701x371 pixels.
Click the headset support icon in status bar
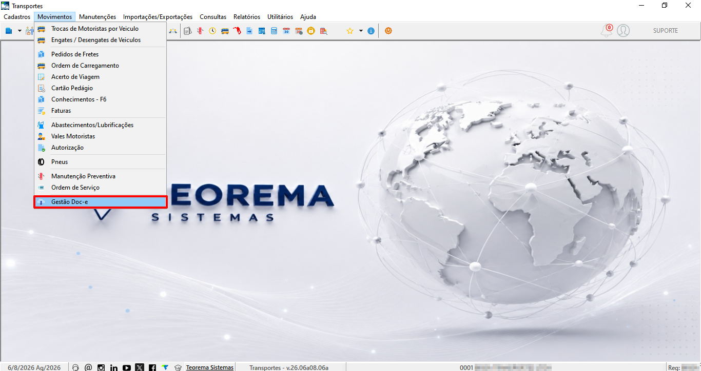point(76,367)
